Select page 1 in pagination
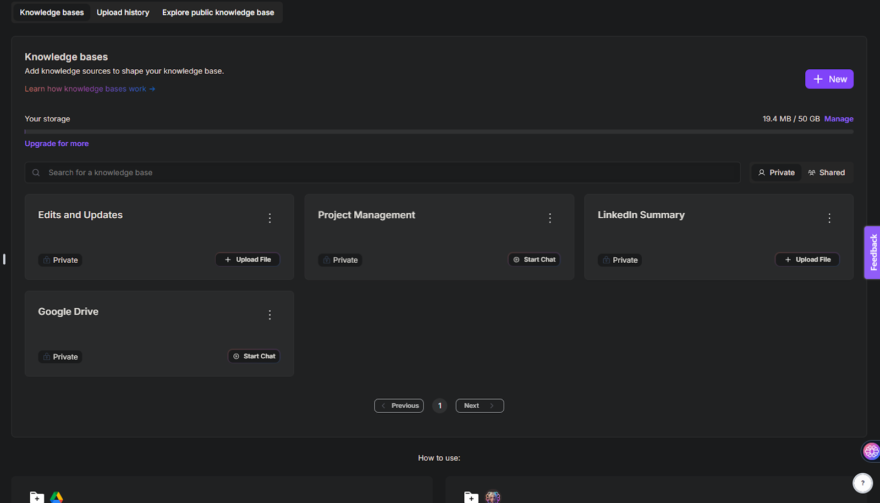The image size is (880, 503). [439, 406]
